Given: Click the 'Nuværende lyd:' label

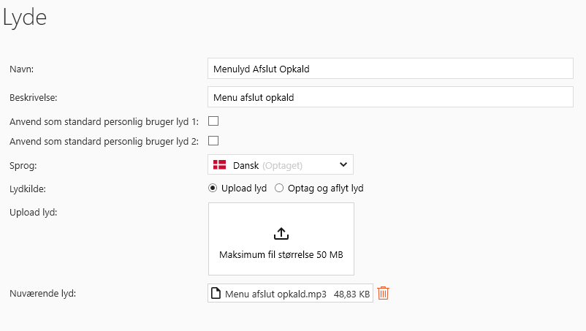Looking at the screenshot, I should [x=43, y=294].
